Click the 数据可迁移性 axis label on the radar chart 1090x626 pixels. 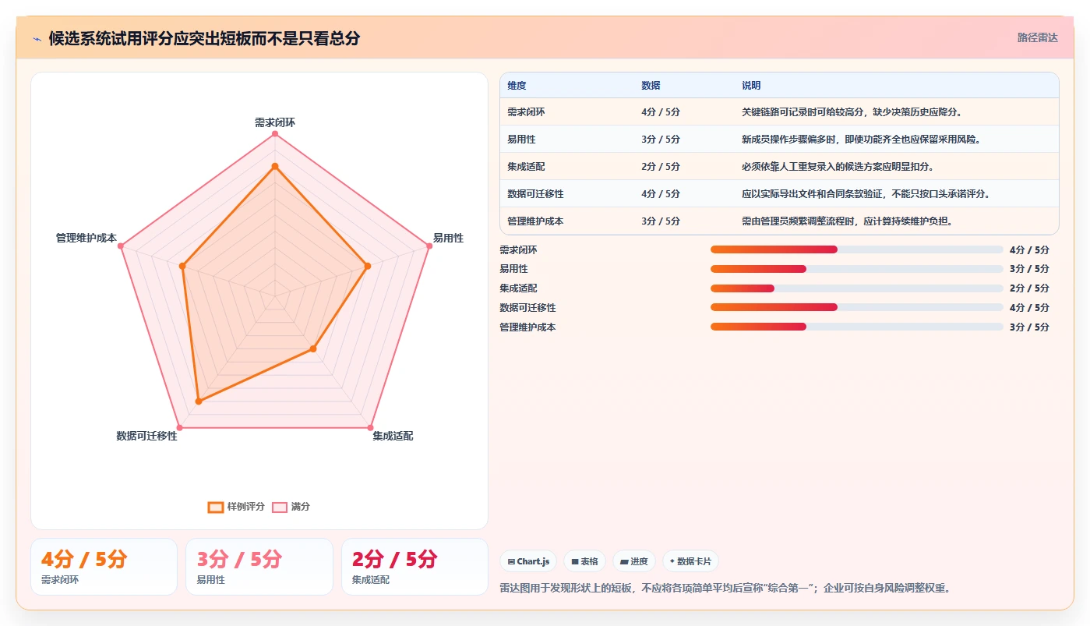[x=147, y=436]
